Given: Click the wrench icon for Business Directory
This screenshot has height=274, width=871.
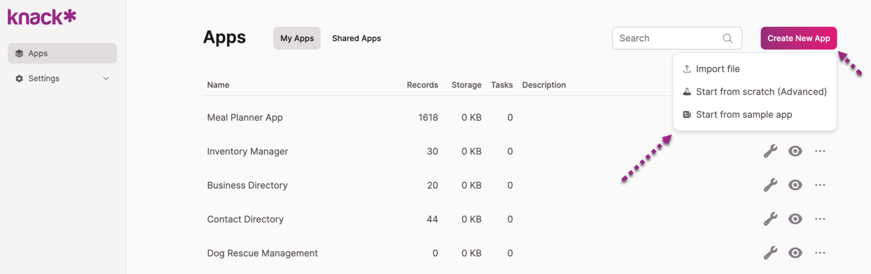Looking at the screenshot, I should click(x=770, y=185).
